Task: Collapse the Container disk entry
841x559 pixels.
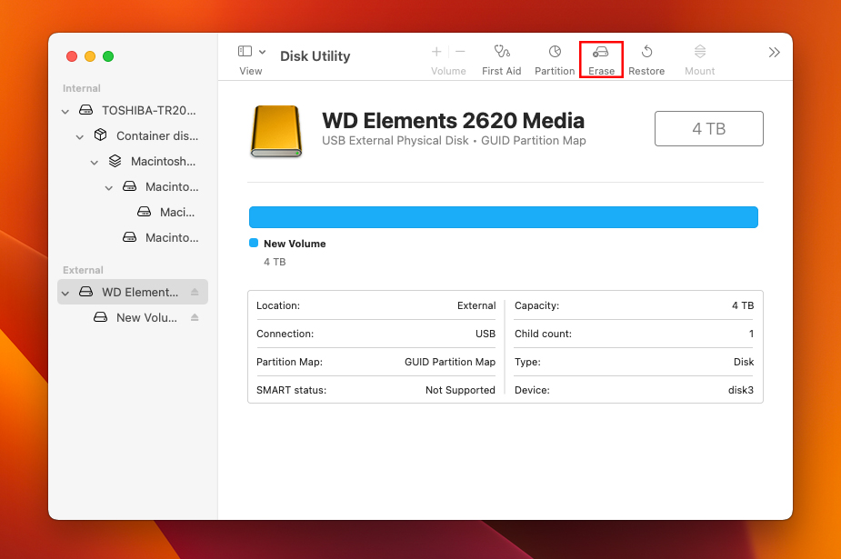Action: tap(80, 137)
